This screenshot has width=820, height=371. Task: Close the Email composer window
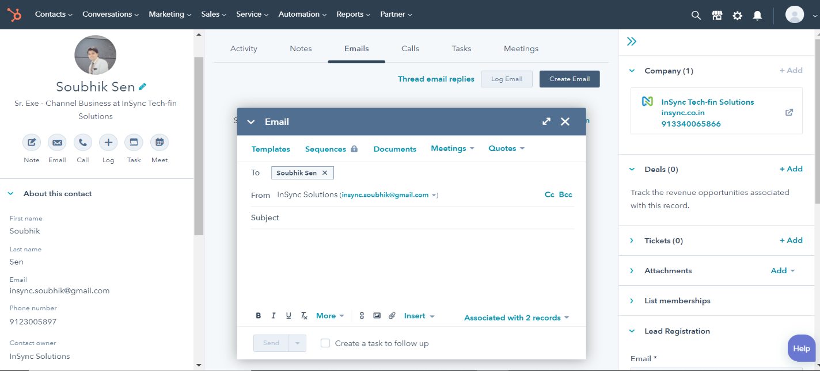[x=565, y=121]
